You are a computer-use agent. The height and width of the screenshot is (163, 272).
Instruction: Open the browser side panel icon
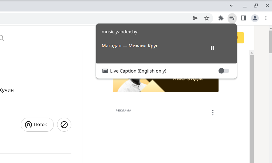(243, 18)
